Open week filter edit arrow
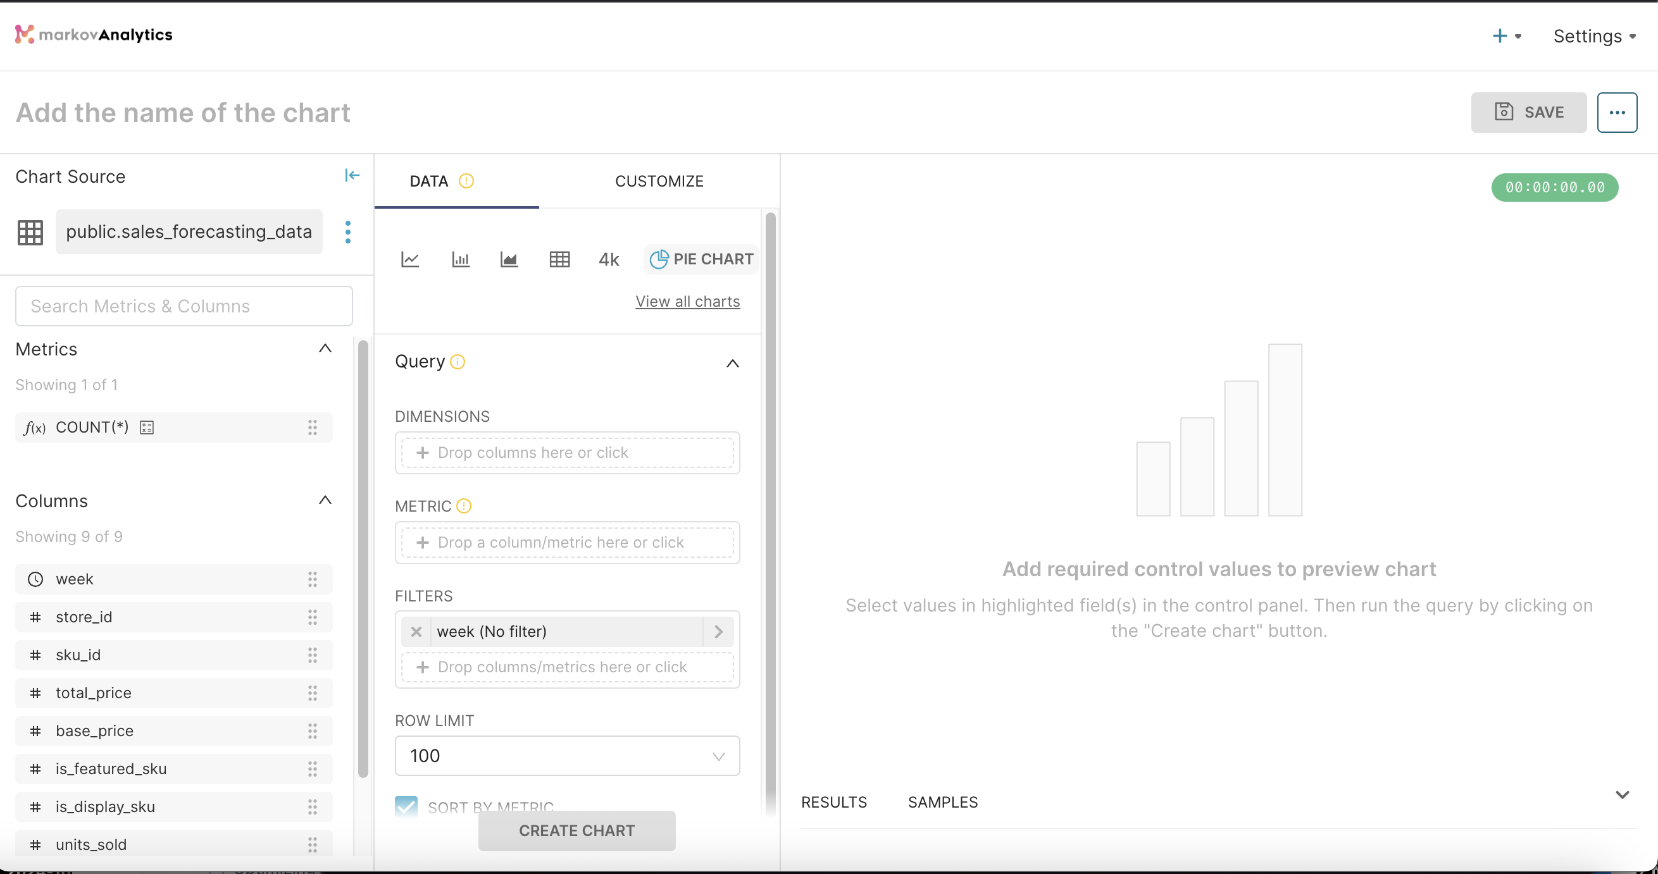 [x=718, y=632]
